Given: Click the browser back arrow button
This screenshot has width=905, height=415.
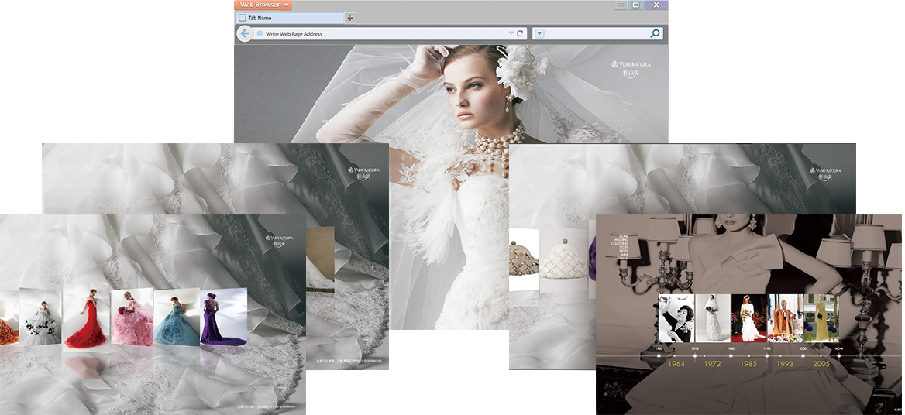Looking at the screenshot, I should pos(245,33).
